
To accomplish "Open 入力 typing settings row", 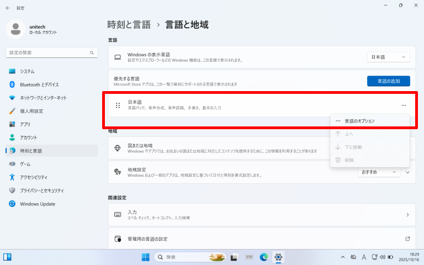I will (261, 215).
